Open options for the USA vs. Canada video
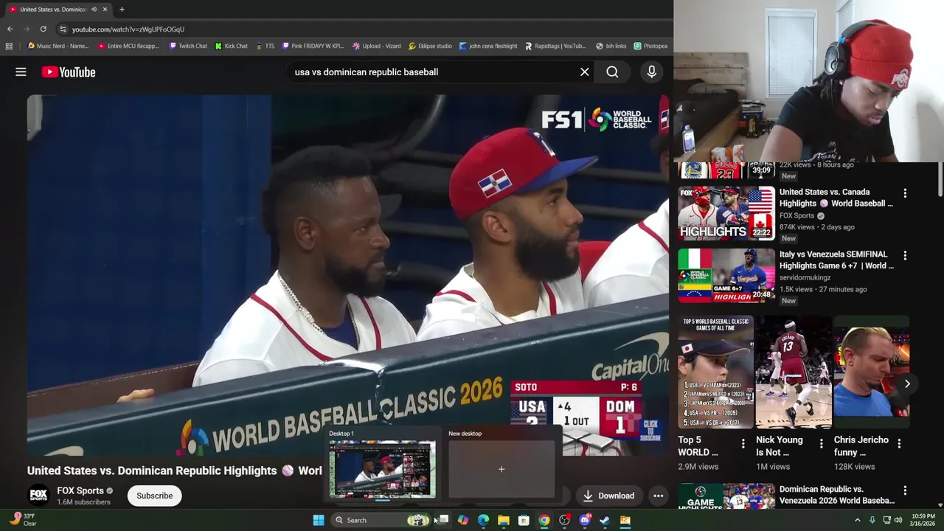The image size is (944, 531). point(905,193)
